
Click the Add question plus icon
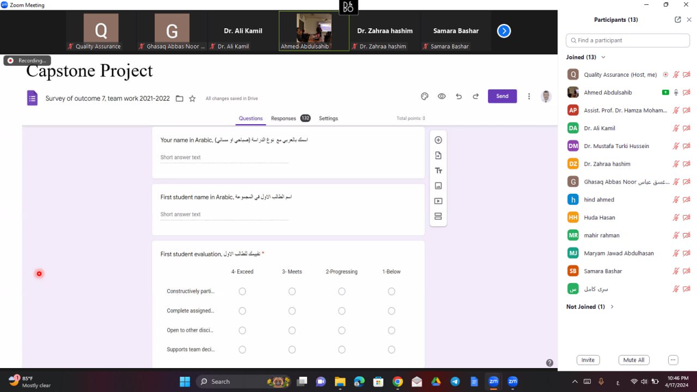[438, 140]
